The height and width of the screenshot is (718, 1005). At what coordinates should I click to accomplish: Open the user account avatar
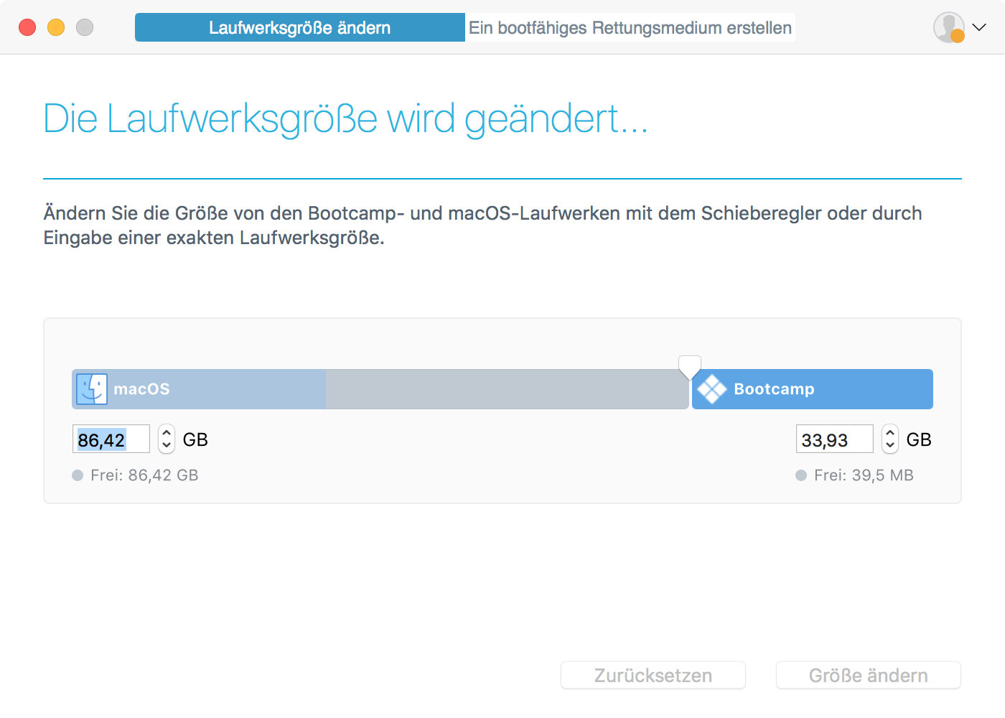click(x=948, y=27)
